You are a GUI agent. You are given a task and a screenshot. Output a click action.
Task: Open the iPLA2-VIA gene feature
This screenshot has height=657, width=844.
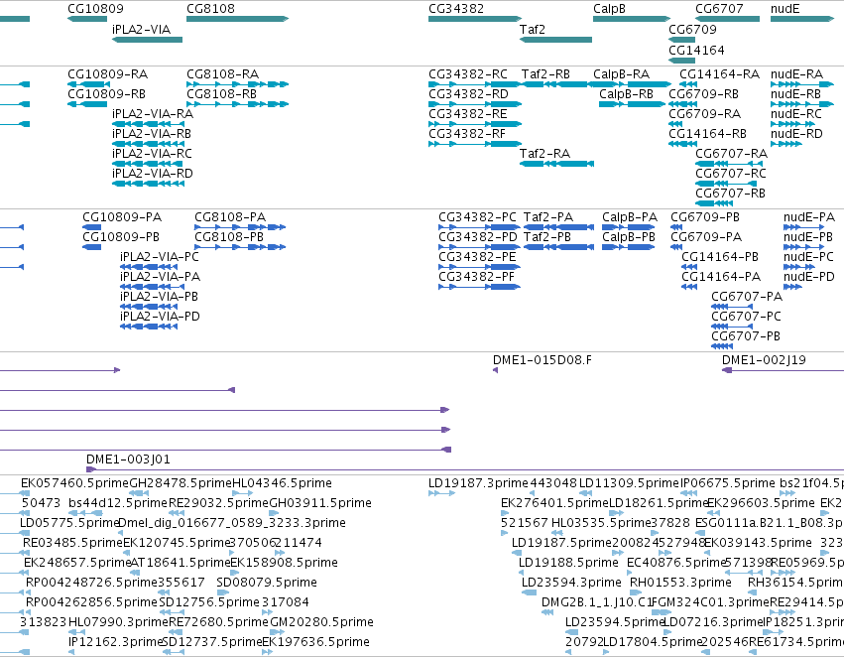tap(147, 40)
